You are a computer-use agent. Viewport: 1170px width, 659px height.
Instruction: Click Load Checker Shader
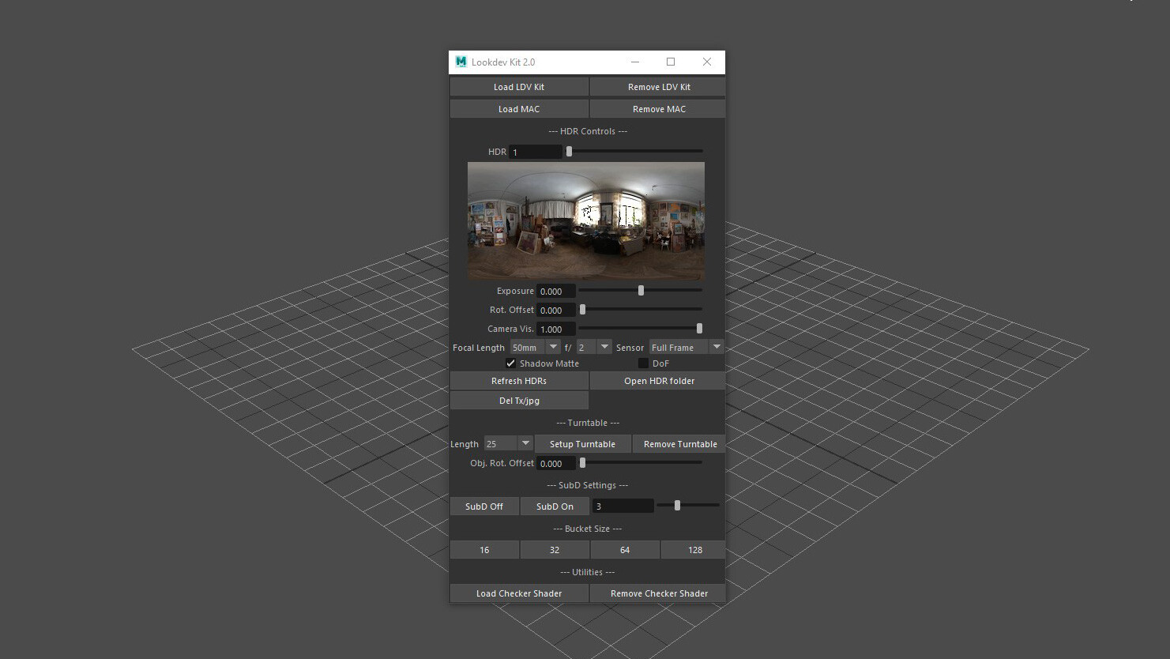click(519, 593)
